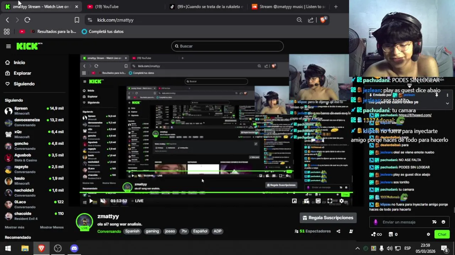Switch player to fullscreen
Screen dimensions: 455x255
330,201
